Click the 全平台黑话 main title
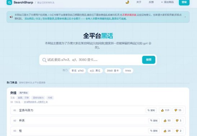The width and height of the screenshot is (197, 136). [x=98, y=36]
